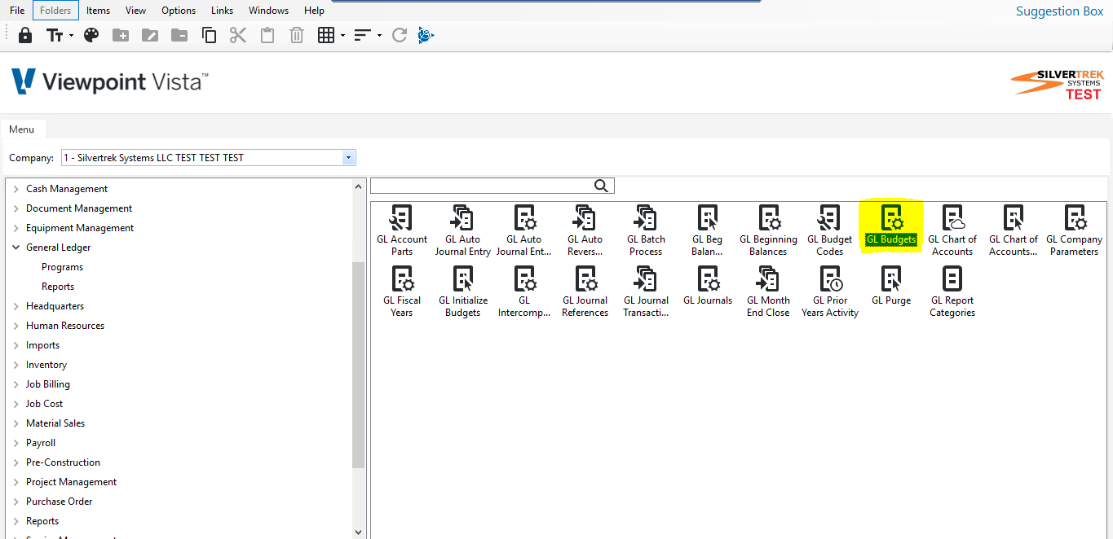Expand the Document Management node
Viewport: 1113px width, 539px height.
click(x=16, y=208)
